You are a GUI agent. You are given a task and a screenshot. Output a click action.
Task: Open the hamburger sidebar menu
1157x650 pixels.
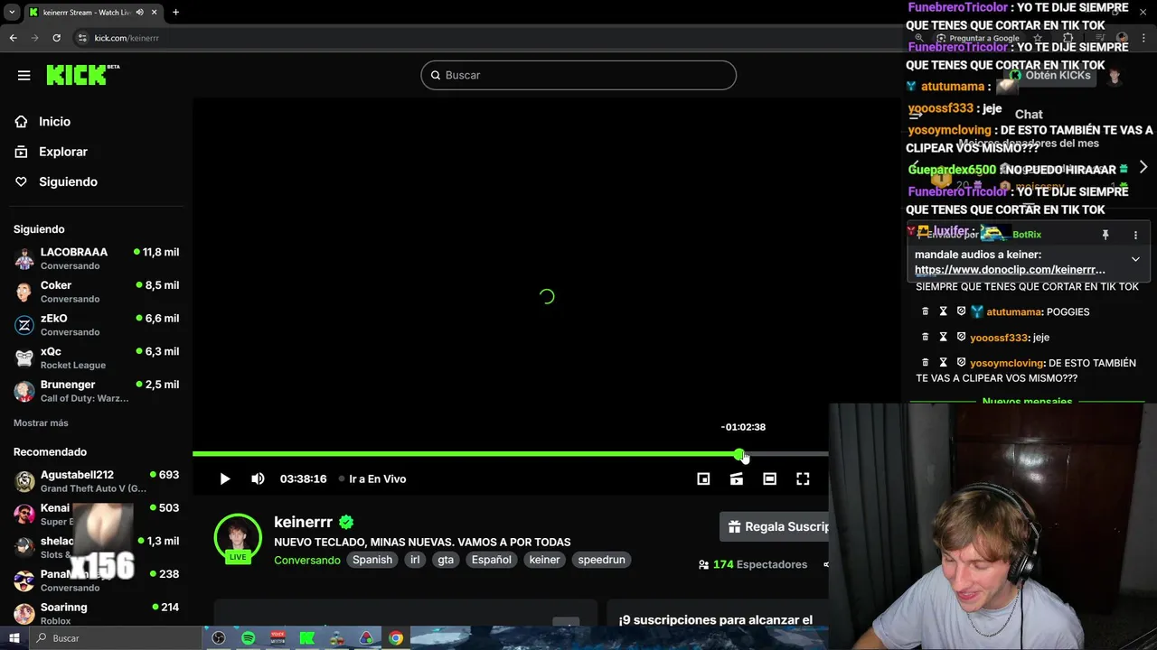[x=24, y=76]
